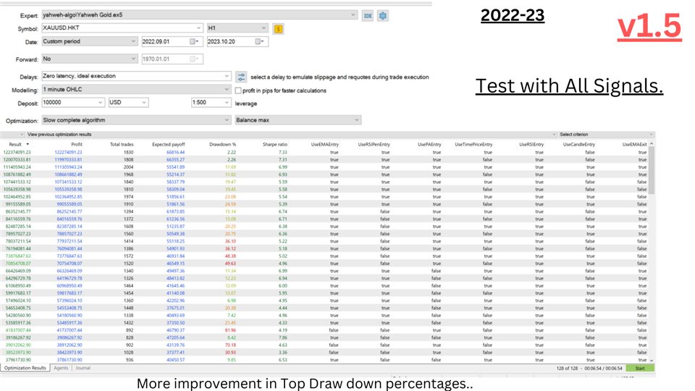Viewport: 695px width, 391px height.
Task: Select result row 39186267.92
Action: pyautogui.click(x=324, y=337)
